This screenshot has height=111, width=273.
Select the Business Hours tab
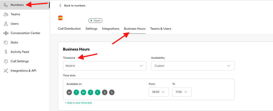pos(135,29)
